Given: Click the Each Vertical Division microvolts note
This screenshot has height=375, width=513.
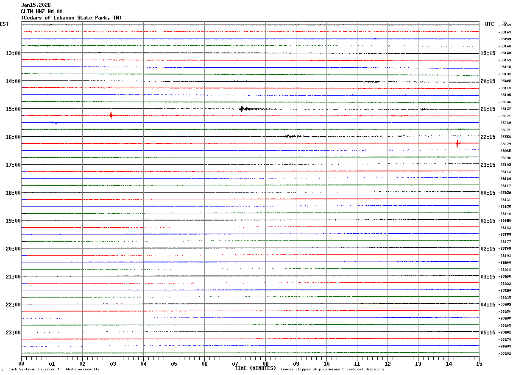Looking at the screenshot, I should click(54, 369).
